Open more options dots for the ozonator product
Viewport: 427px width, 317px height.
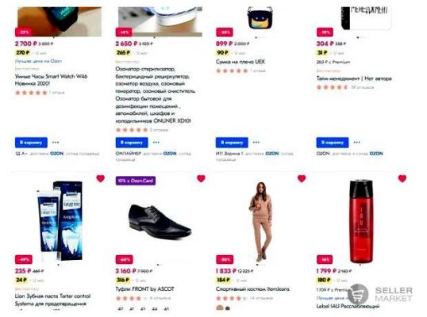156,142
